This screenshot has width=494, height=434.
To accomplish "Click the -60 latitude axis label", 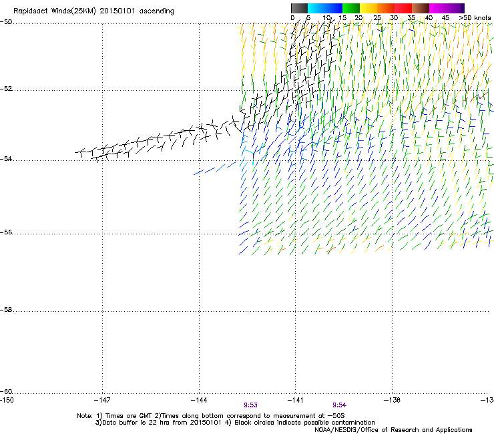I will (x=6, y=391).
